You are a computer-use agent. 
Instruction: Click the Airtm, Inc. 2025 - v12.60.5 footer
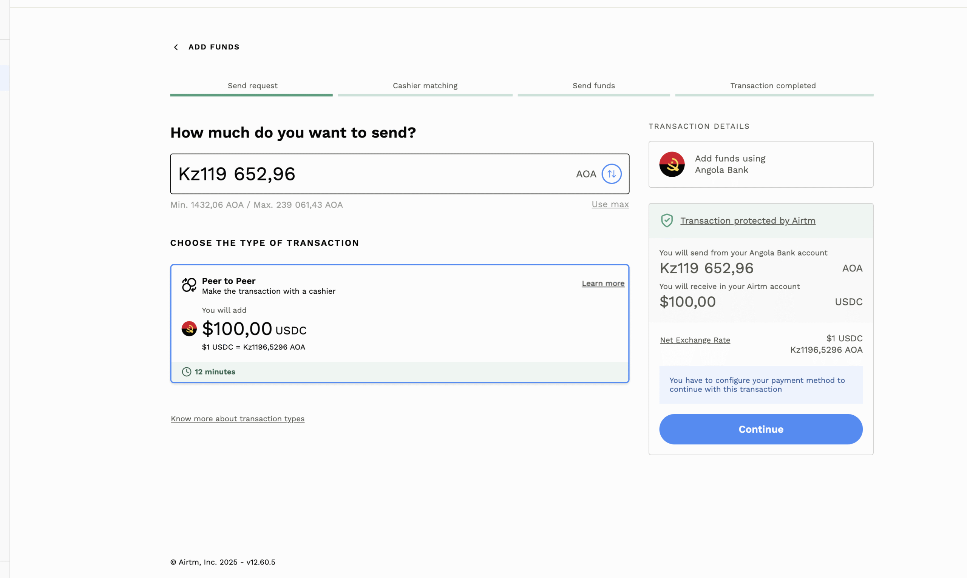pos(223,562)
